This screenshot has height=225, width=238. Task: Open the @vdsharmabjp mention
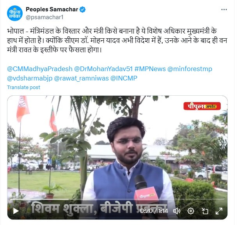[x=30, y=78]
